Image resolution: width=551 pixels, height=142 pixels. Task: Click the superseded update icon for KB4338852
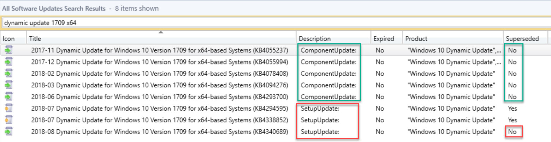(8, 120)
